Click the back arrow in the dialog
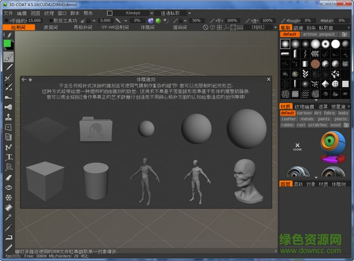 coord(24,80)
